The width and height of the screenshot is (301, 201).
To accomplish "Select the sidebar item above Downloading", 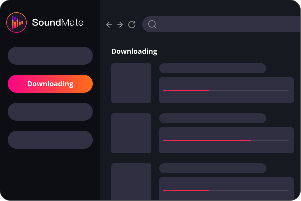I will pos(50,56).
